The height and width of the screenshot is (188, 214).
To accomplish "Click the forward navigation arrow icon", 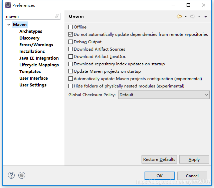I will click(x=193, y=16).
